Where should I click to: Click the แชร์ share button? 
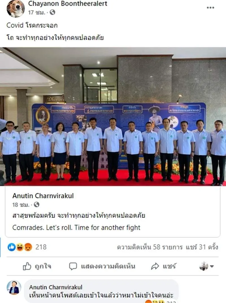pos(164,266)
